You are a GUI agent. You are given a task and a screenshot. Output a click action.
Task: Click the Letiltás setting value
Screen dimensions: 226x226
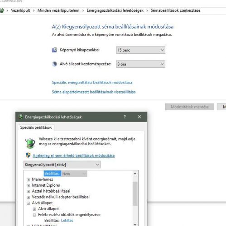[67, 221]
